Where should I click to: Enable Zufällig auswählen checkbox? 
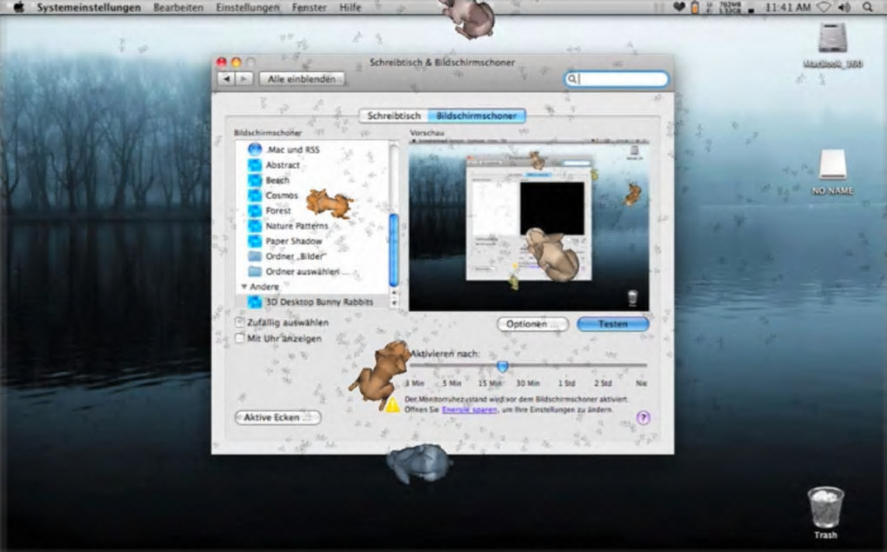tap(240, 323)
